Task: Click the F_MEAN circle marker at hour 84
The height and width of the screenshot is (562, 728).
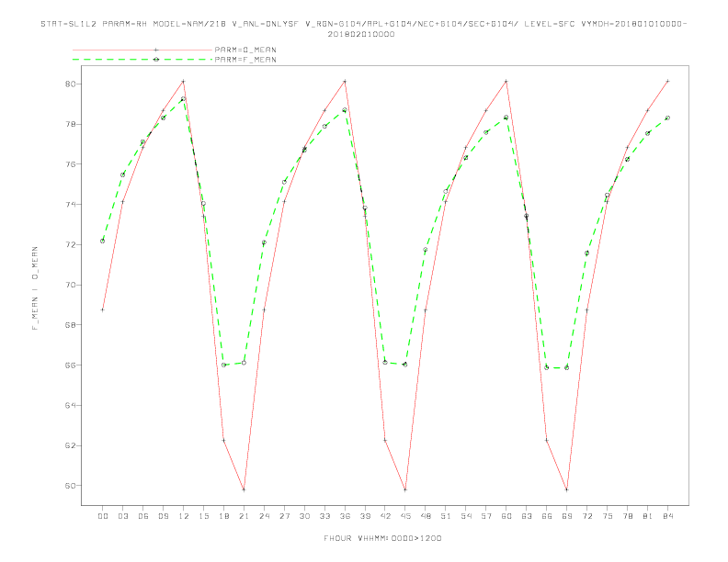Action: point(667,118)
